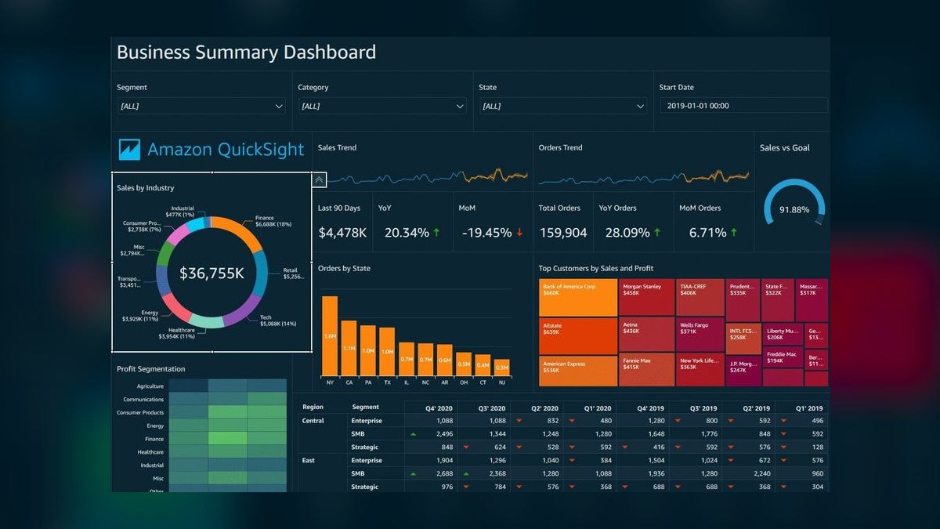Viewport: 940px width, 529px height.
Task: Click the Finance row label in Profit Segmentation heatmap
Action: 154,439
